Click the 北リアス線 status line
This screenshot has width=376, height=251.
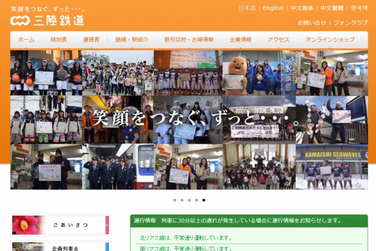(186, 238)
